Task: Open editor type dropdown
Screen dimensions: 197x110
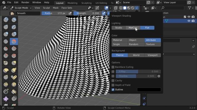Action: point(5,8)
